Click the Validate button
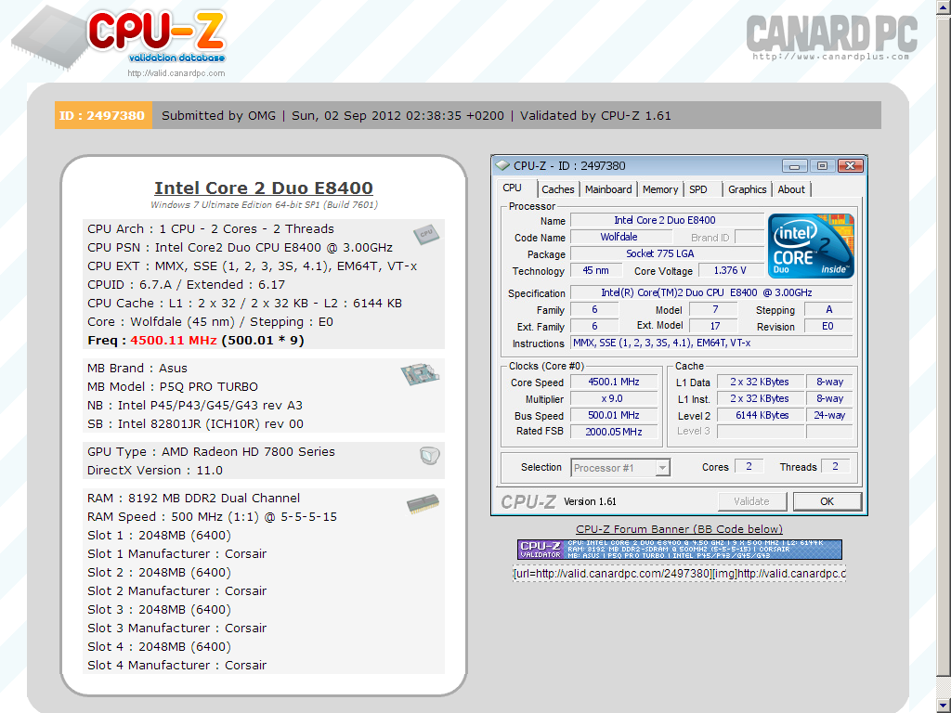The height and width of the screenshot is (713, 951). [x=751, y=501]
